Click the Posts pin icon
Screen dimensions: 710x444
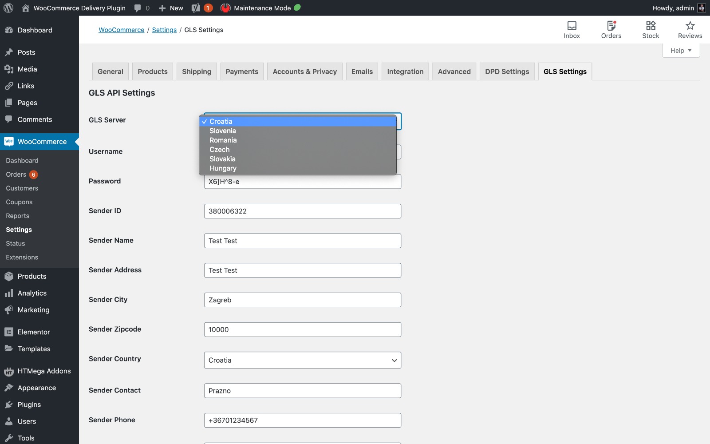(9, 52)
